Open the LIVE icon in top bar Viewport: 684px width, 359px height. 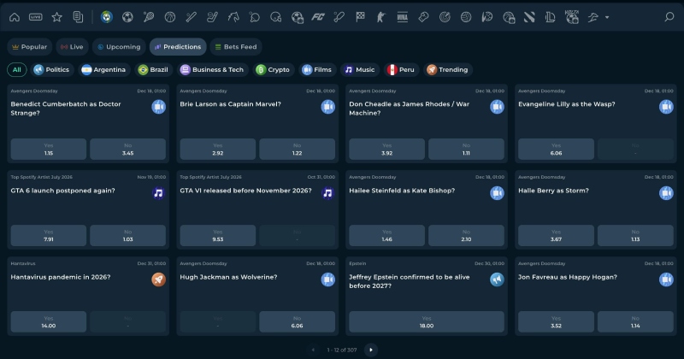35,17
